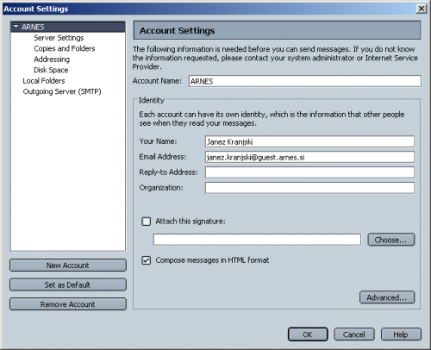
Task: Select Local Folders in the tree
Action: tap(44, 81)
